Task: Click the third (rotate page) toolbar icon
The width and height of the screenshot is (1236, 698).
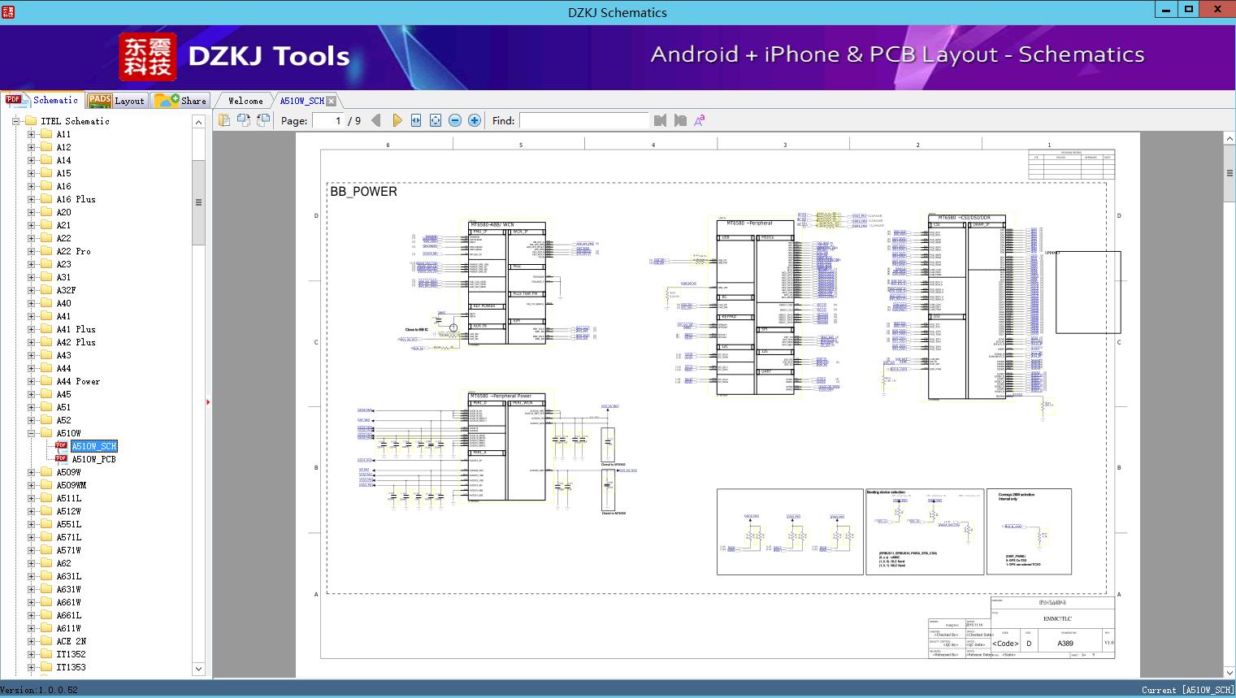Action: (x=263, y=120)
